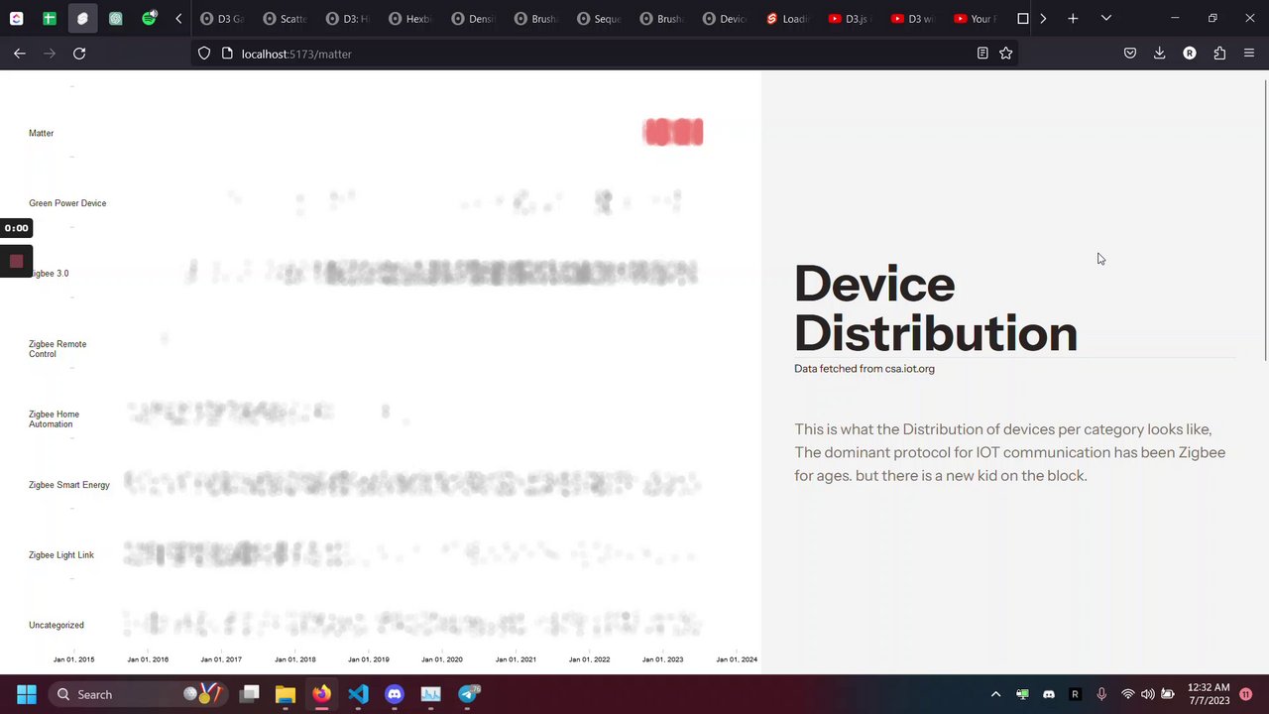Screen dimensions: 1269x714
Task: Open the volume speaker tray icon
Action: [1148, 694]
